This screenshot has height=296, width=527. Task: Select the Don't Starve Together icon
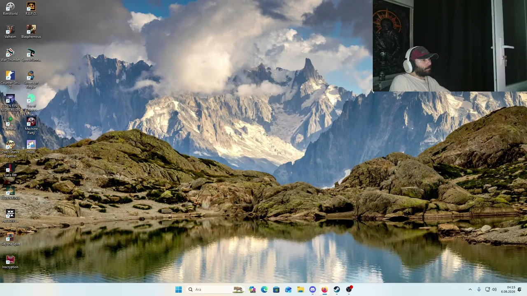(10, 149)
